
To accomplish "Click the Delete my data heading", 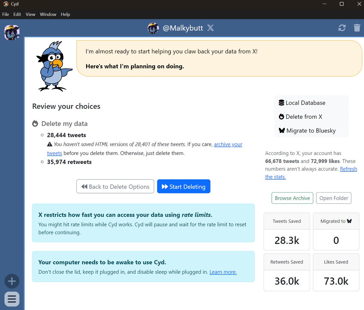I will click(64, 124).
